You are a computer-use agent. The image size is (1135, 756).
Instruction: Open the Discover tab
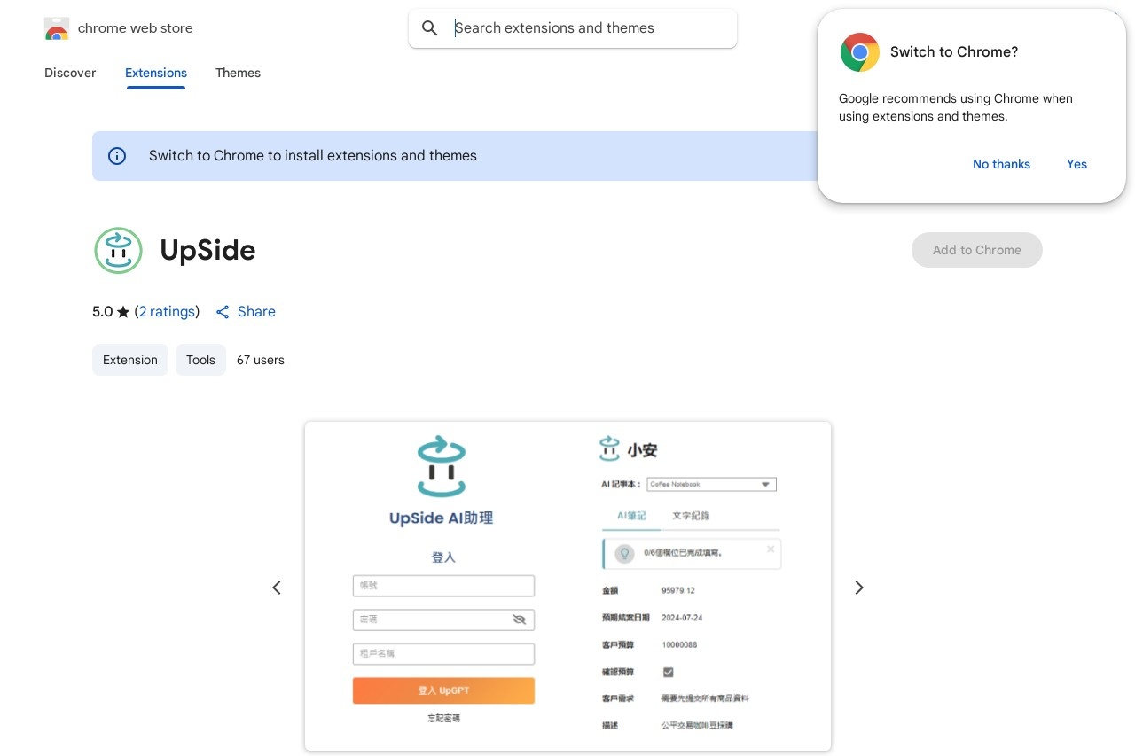(x=70, y=73)
